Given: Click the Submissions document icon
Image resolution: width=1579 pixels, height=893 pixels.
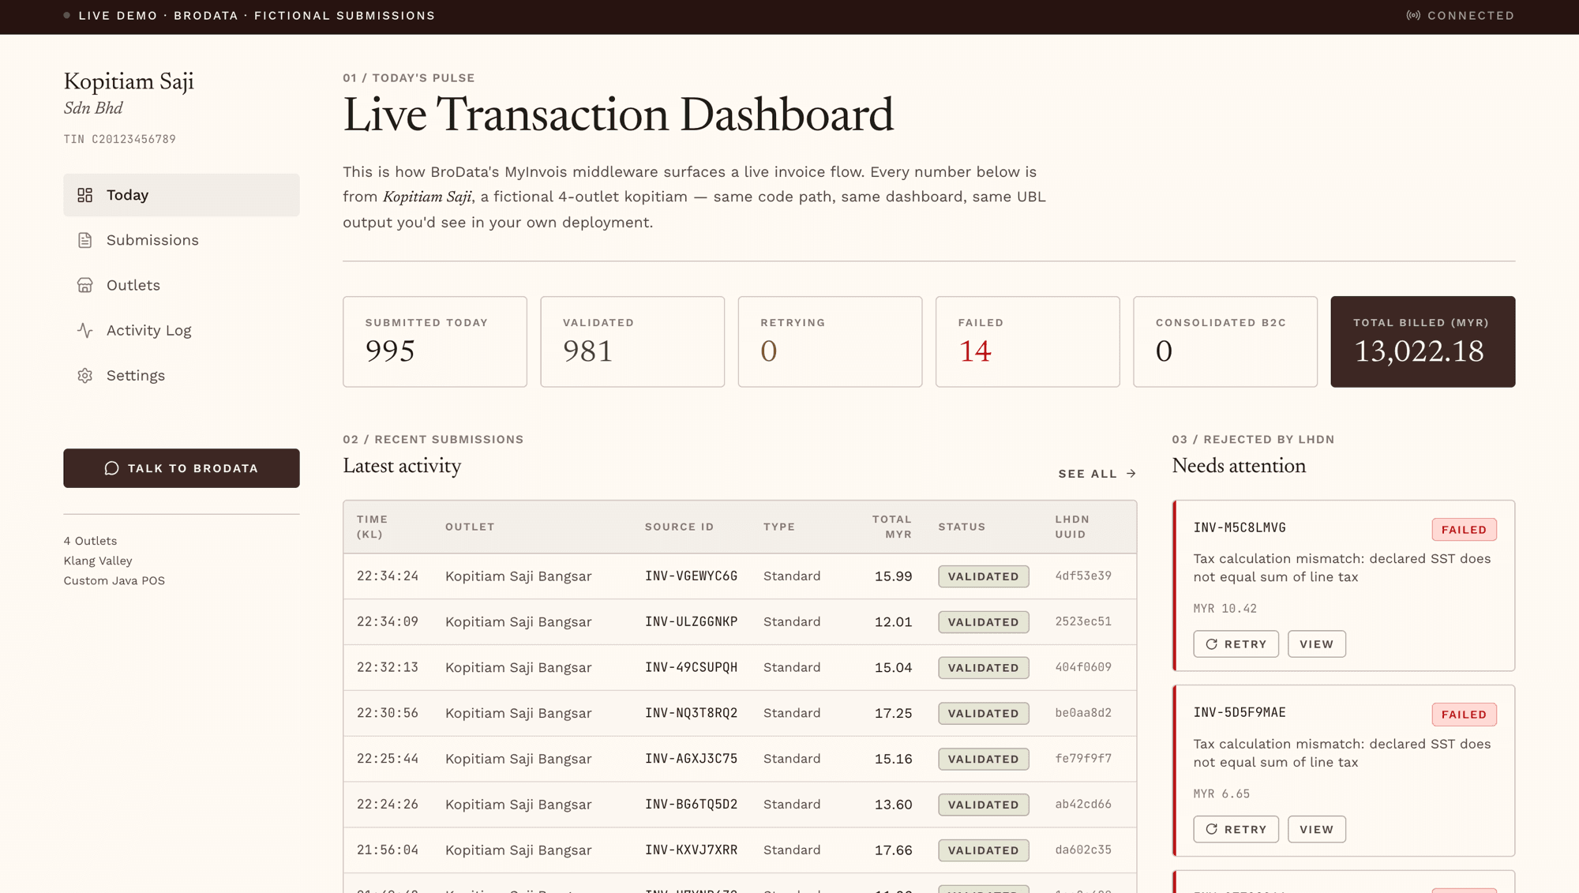Looking at the screenshot, I should click(84, 240).
